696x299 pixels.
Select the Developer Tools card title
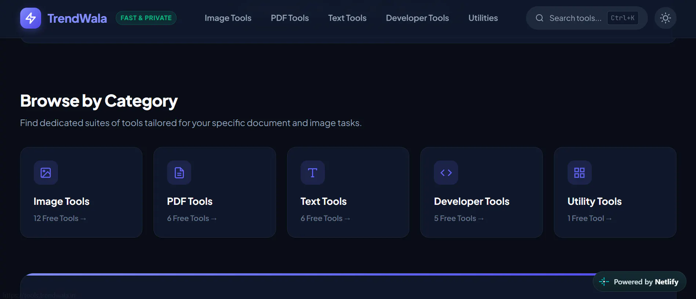[x=472, y=202]
